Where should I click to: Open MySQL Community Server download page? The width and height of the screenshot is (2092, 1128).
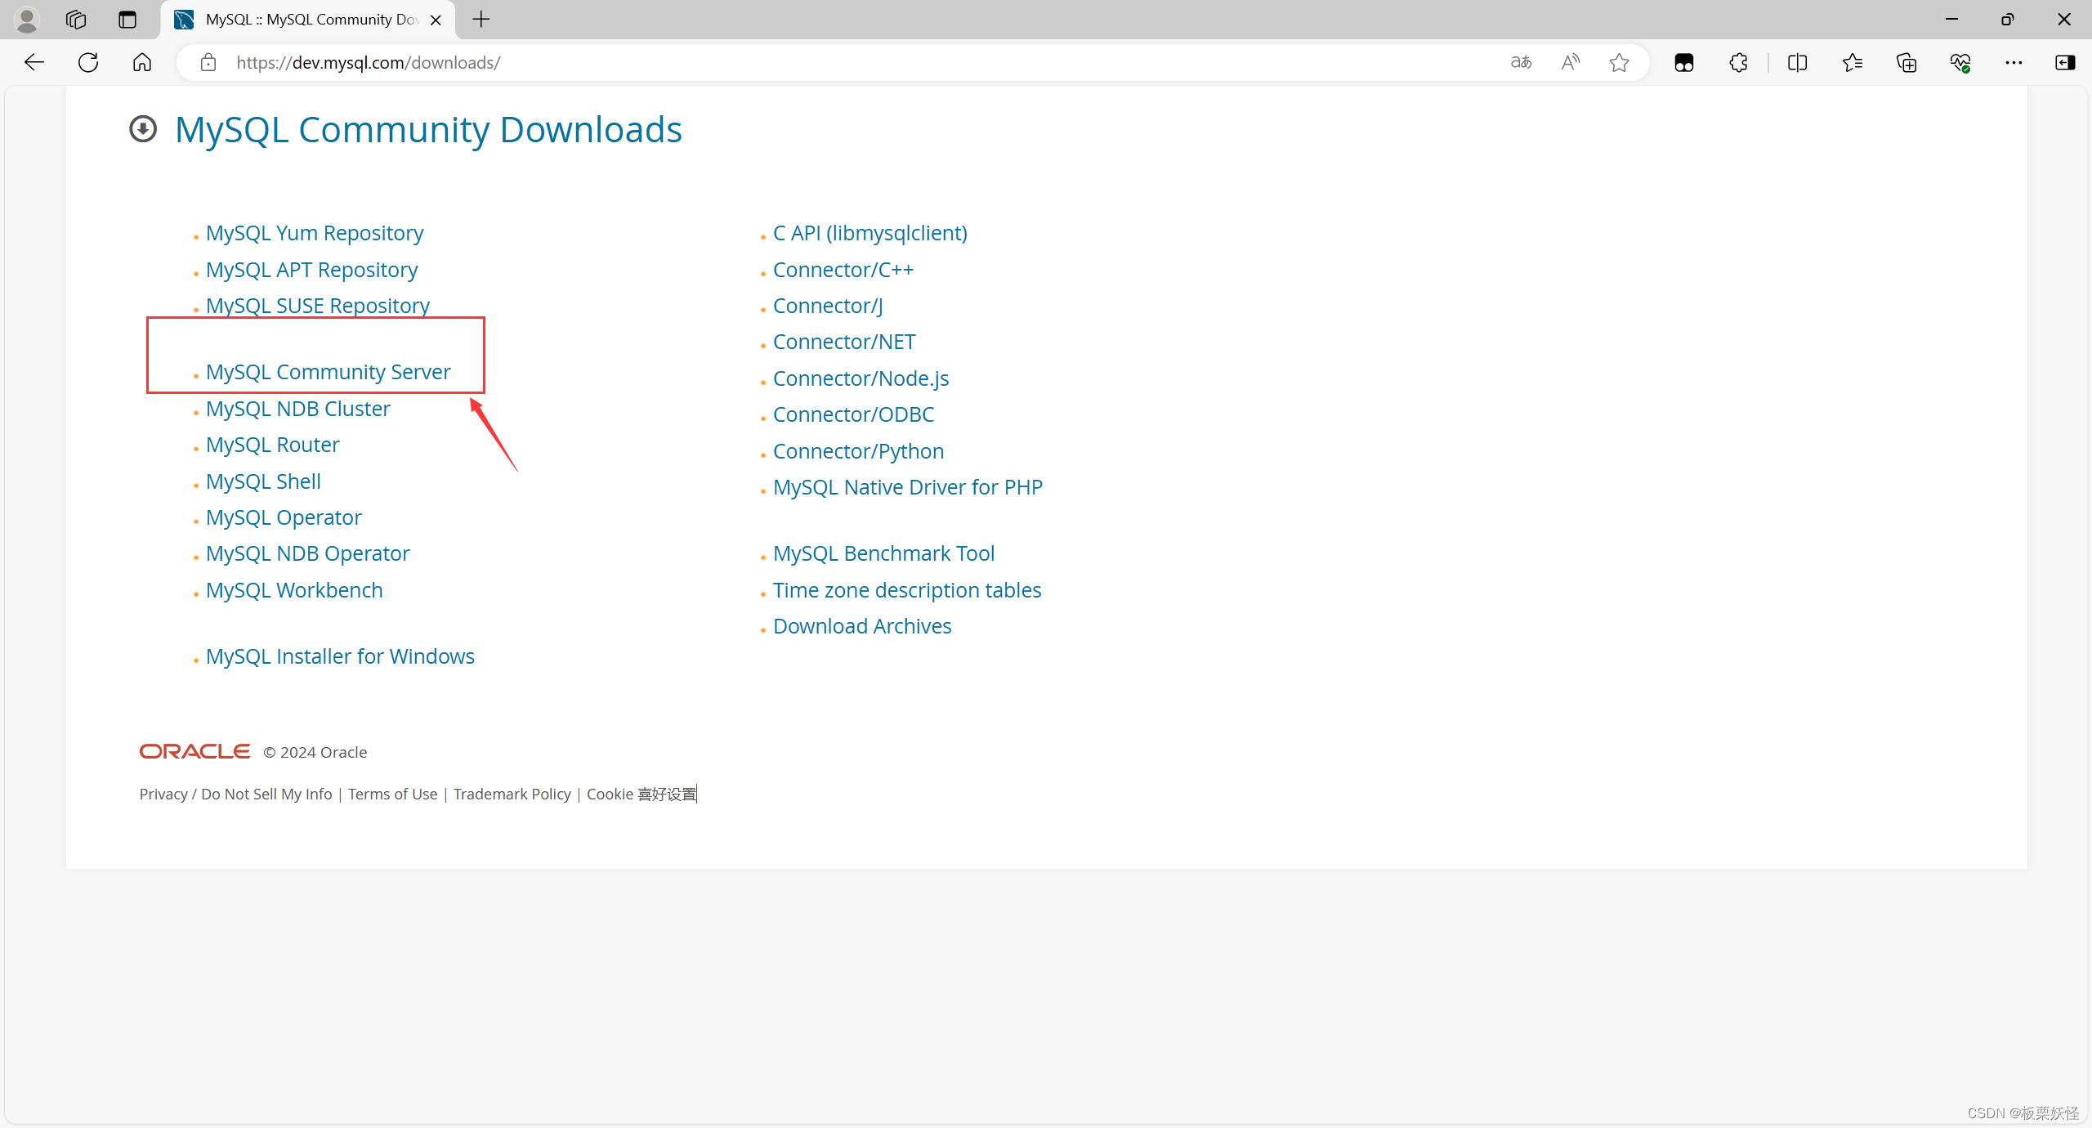(x=328, y=371)
